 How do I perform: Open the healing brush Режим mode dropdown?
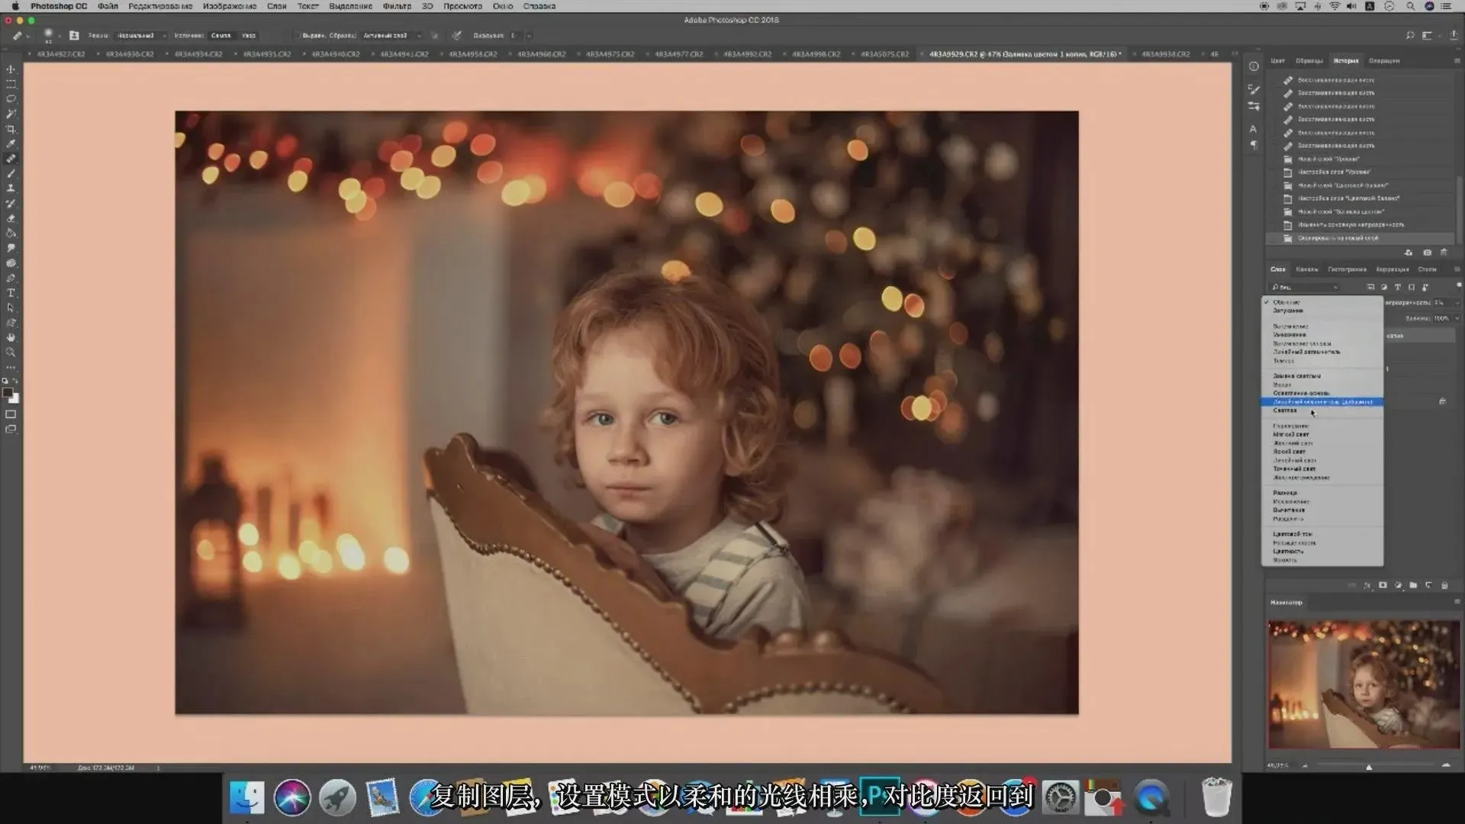pyautogui.click(x=141, y=36)
